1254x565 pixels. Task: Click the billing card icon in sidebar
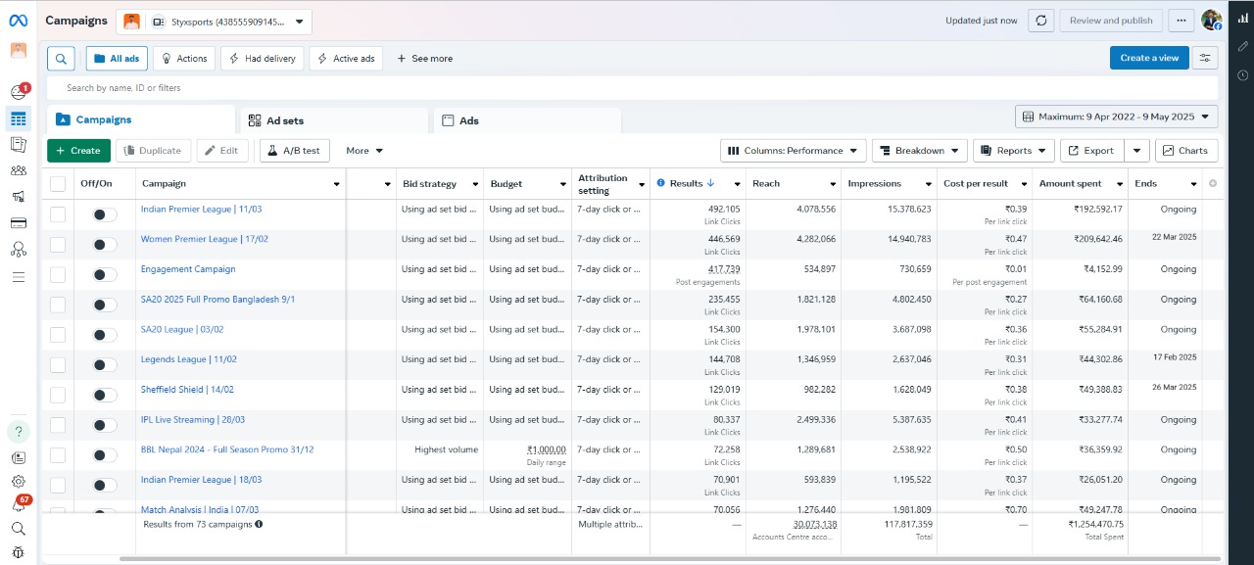[19, 223]
